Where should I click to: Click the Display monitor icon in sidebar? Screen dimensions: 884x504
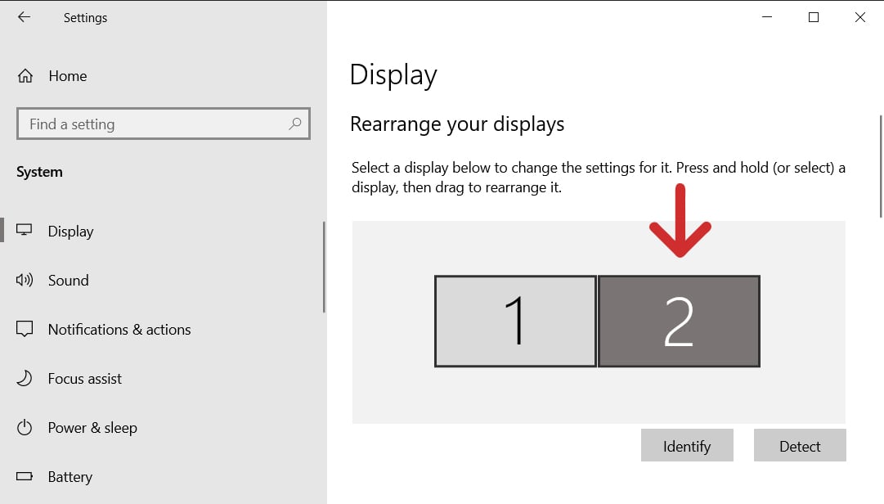coord(25,231)
